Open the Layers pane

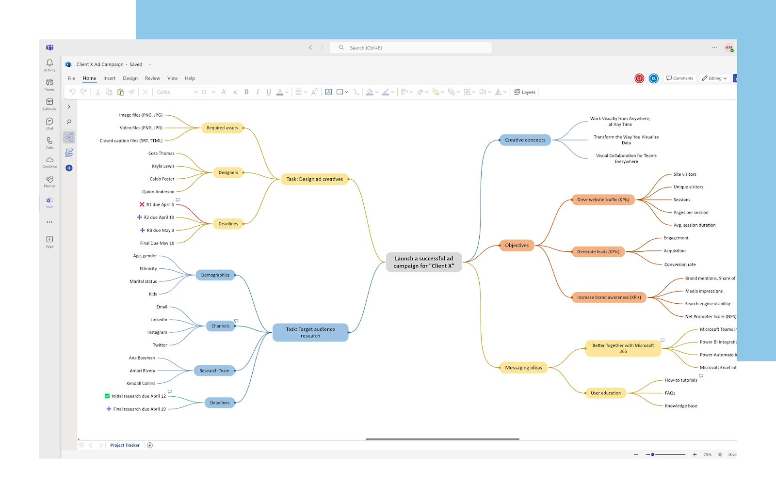tap(525, 92)
